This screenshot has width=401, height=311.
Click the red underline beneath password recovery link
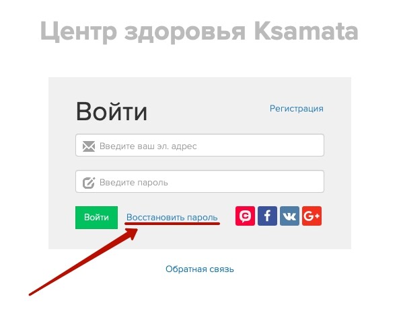[172, 224]
